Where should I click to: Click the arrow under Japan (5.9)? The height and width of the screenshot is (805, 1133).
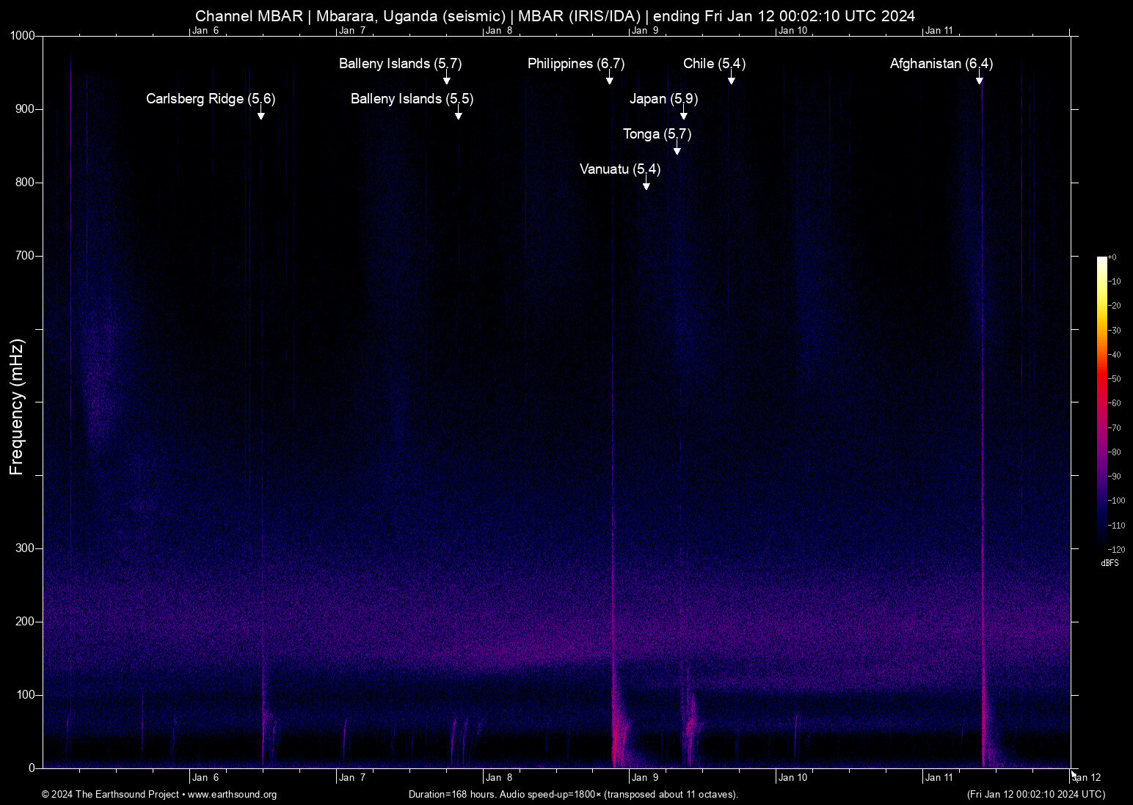(683, 113)
